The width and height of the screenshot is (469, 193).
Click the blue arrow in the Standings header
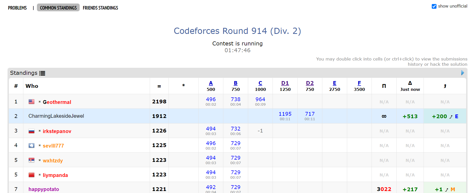click(x=462, y=73)
